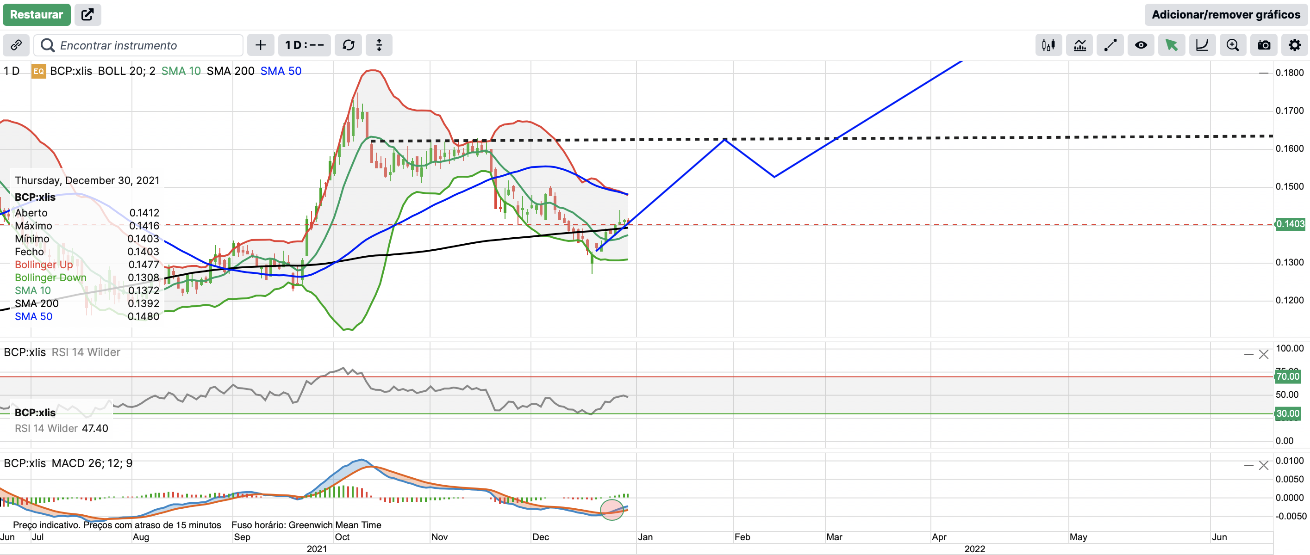
Task: Switch to the logarithmic scale icon
Action: pyautogui.click(x=1202, y=45)
